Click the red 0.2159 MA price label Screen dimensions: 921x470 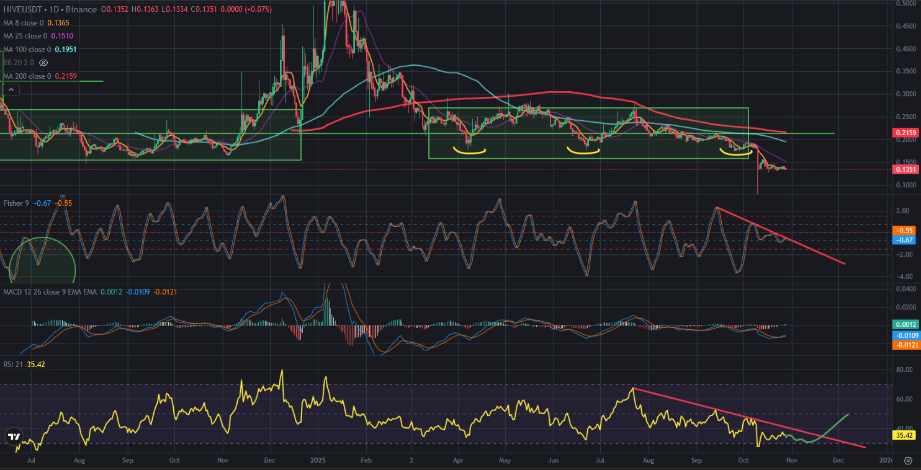(905, 133)
